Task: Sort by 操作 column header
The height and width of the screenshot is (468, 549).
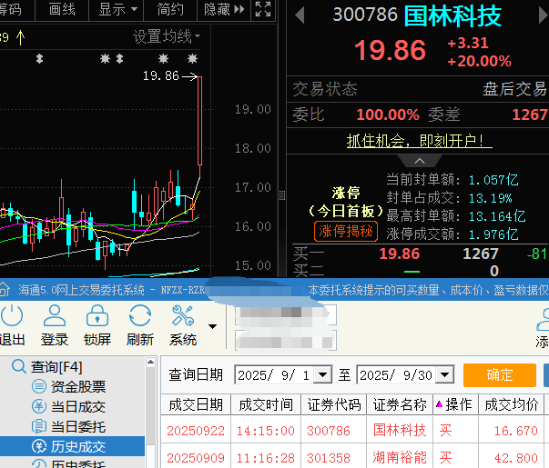Action: coord(455,404)
